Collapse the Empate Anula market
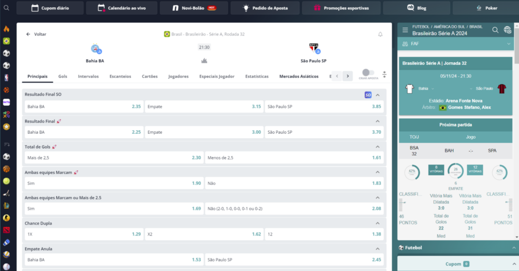Image resolution: width=519 pixels, height=271 pixels. coord(378,249)
